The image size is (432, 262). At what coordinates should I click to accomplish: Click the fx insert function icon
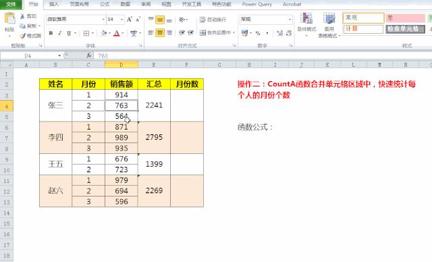[x=88, y=55]
